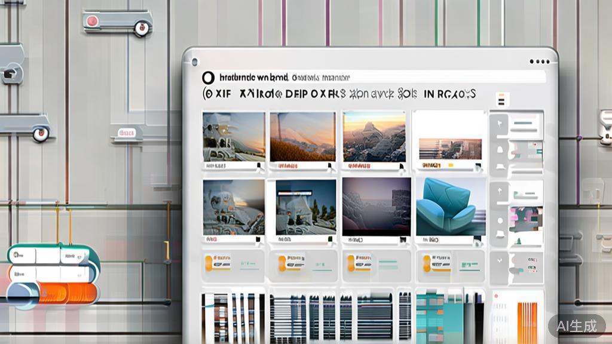
Task: Click the round dot icon in right sidebar
Action: pos(500,220)
